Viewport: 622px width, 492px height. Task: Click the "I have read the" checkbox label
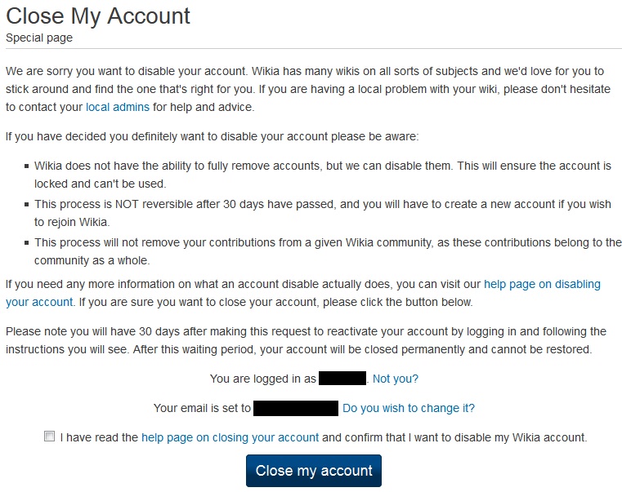tap(99, 437)
